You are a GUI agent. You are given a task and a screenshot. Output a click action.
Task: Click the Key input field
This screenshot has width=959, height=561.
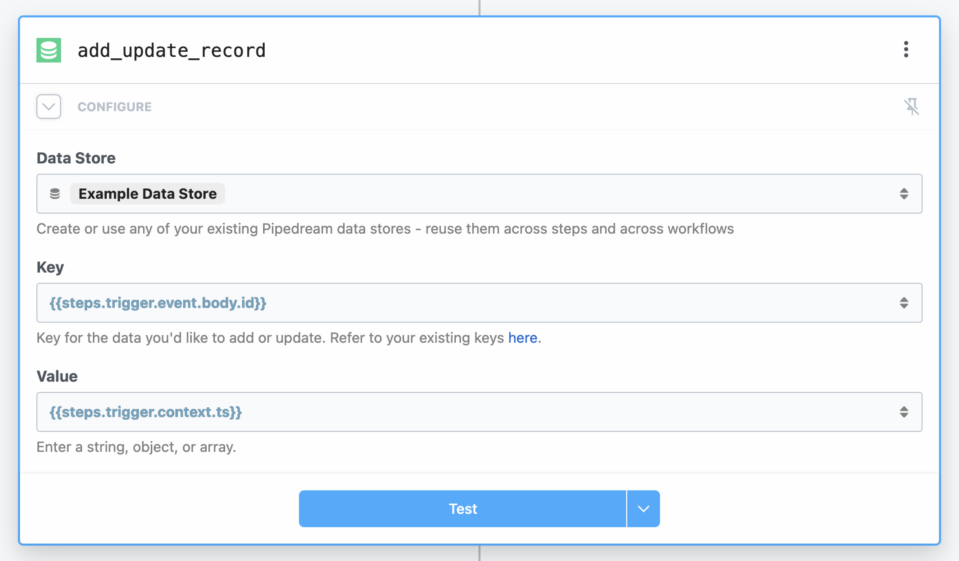click(479, 303)
